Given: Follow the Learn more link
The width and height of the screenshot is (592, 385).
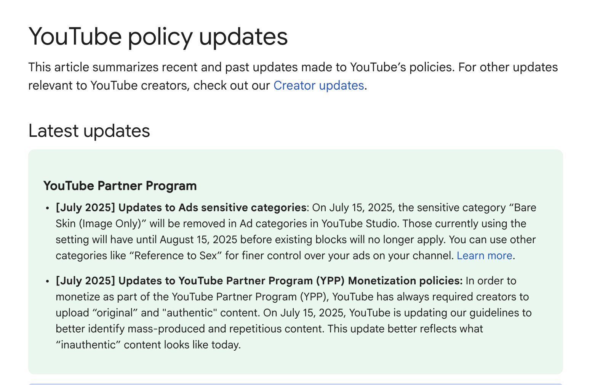Looking at the screenshot, I should tap(485, 255).
